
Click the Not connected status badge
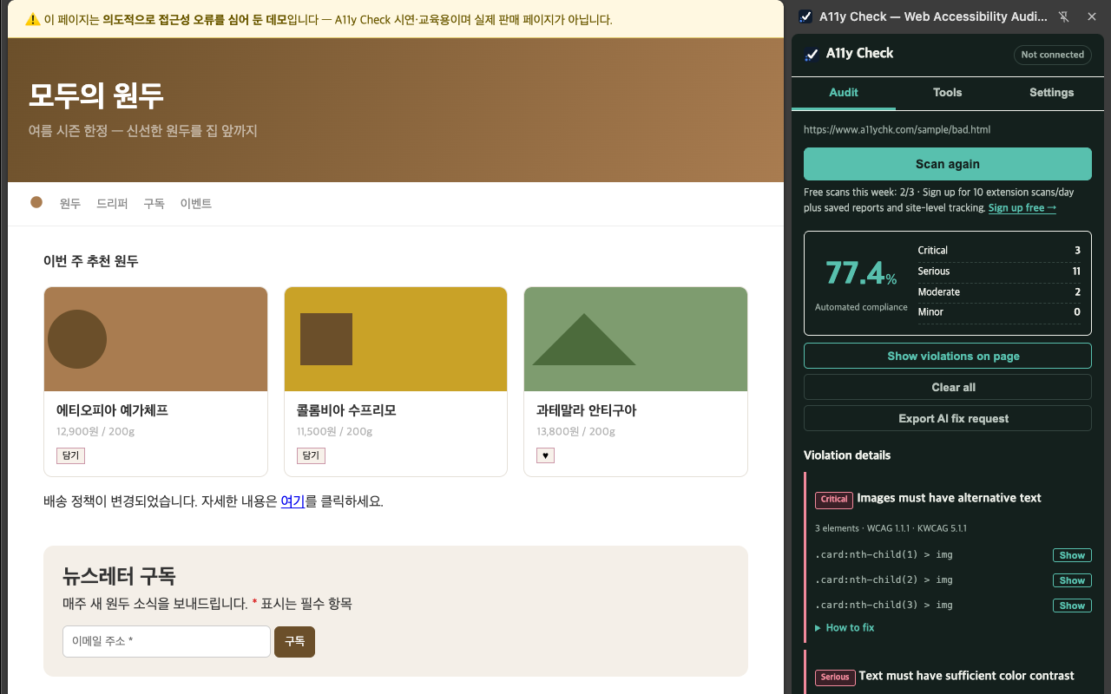point(1052,55)
